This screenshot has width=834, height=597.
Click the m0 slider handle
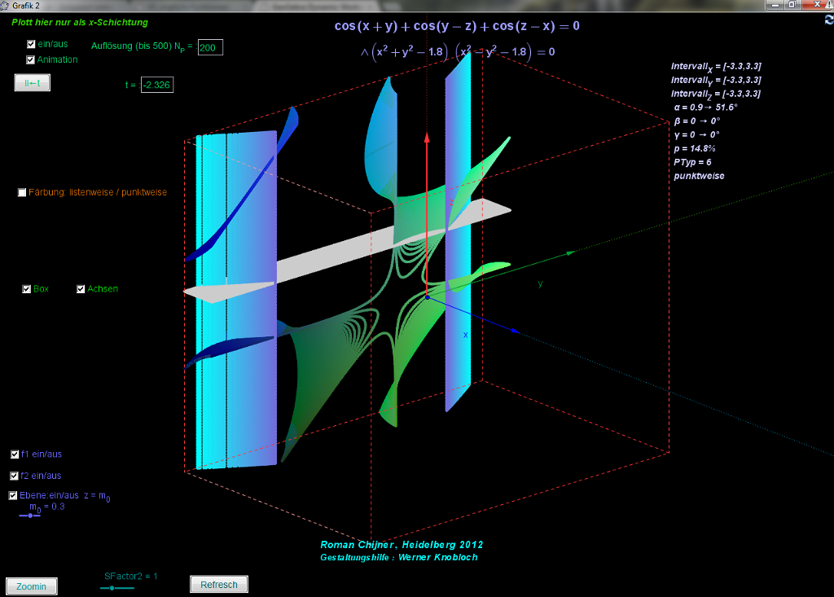pyautogui.click(x=31, y=515)
